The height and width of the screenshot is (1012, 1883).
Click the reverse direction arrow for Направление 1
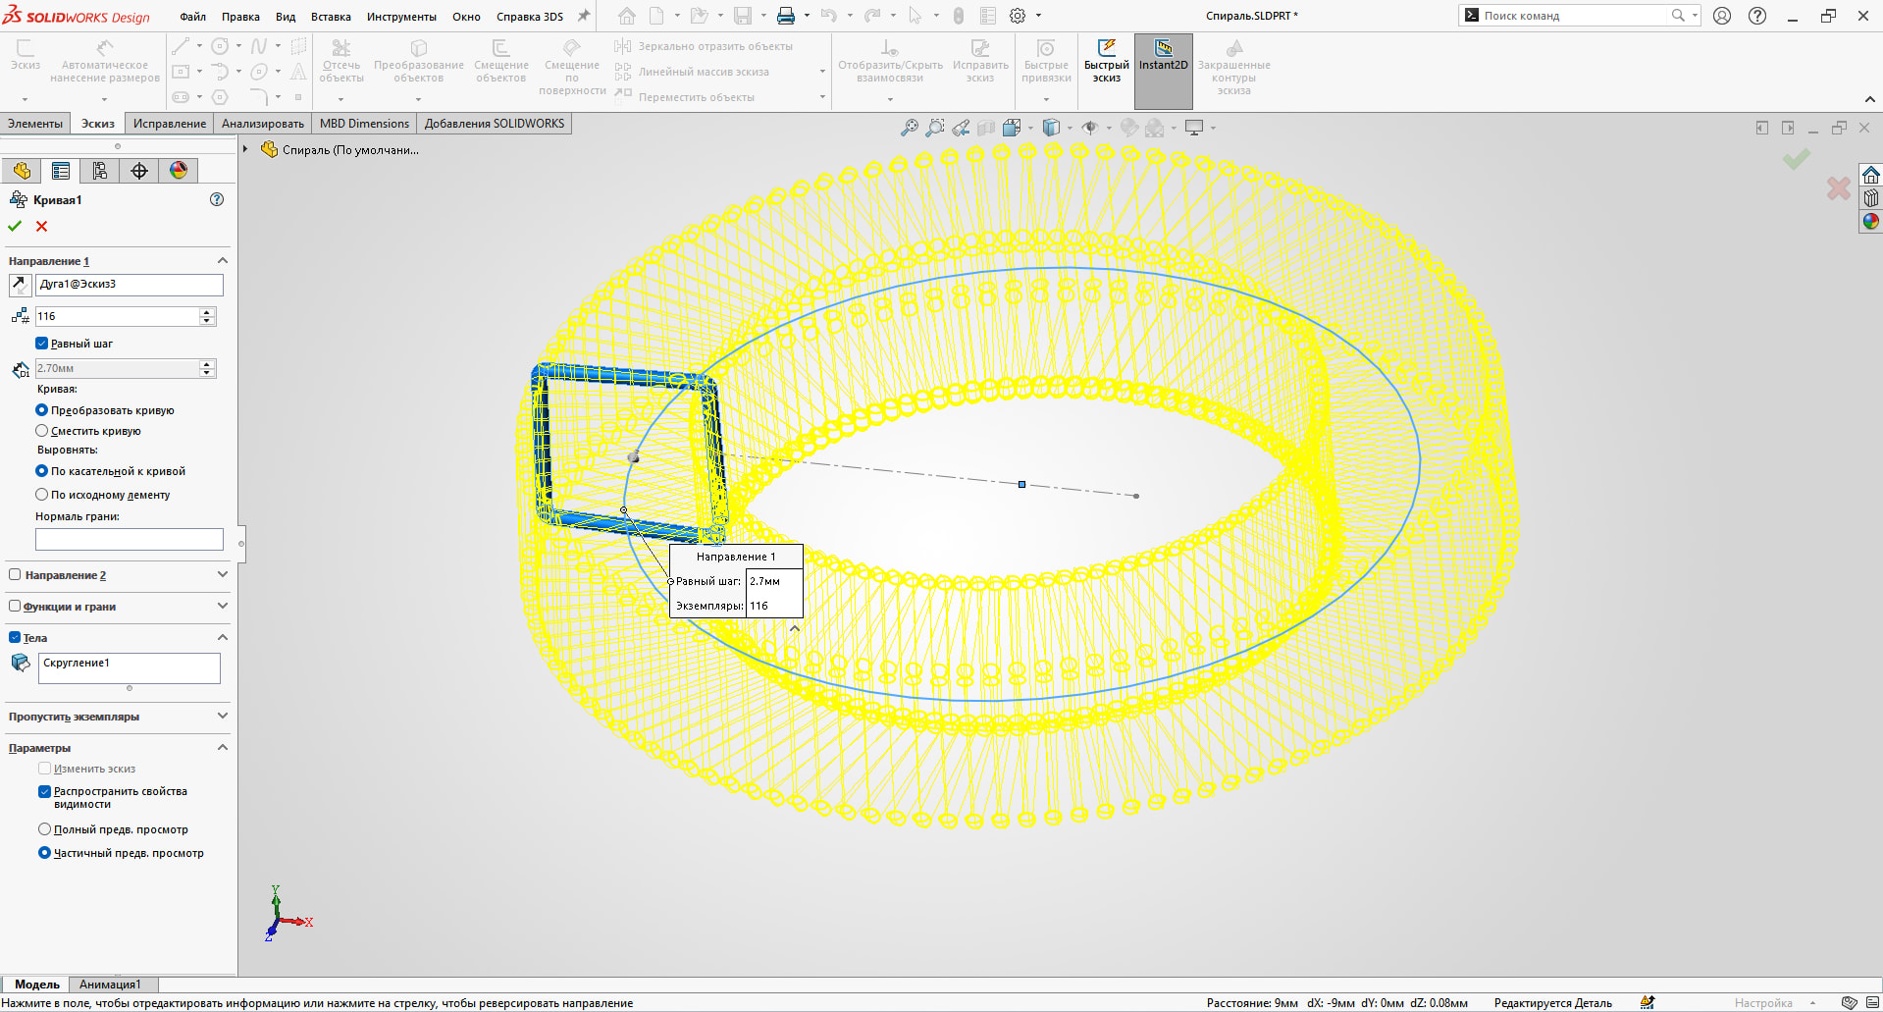tap(19, 285)
